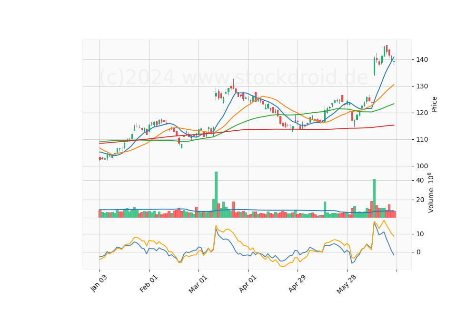Click the long green gap-up candlestick in June
Screen dimensions: 457x328
(374, 66)
